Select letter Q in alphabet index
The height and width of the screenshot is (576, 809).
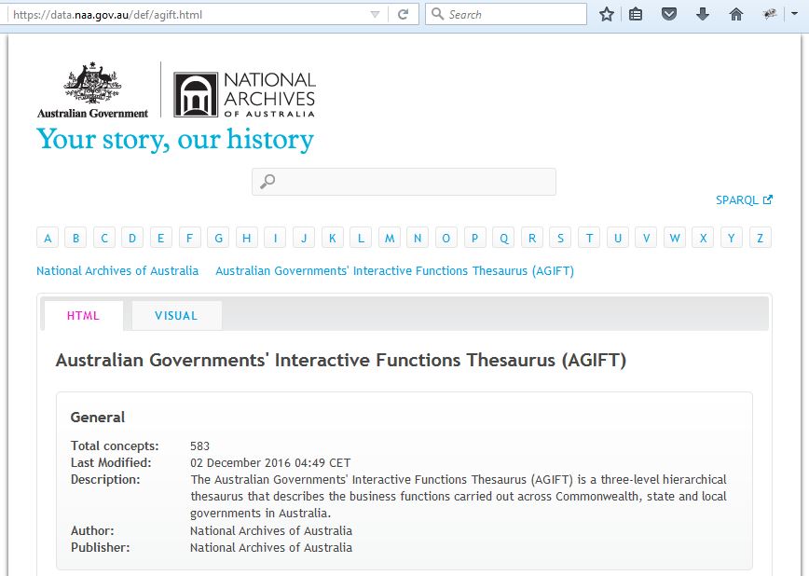point(503,238)
